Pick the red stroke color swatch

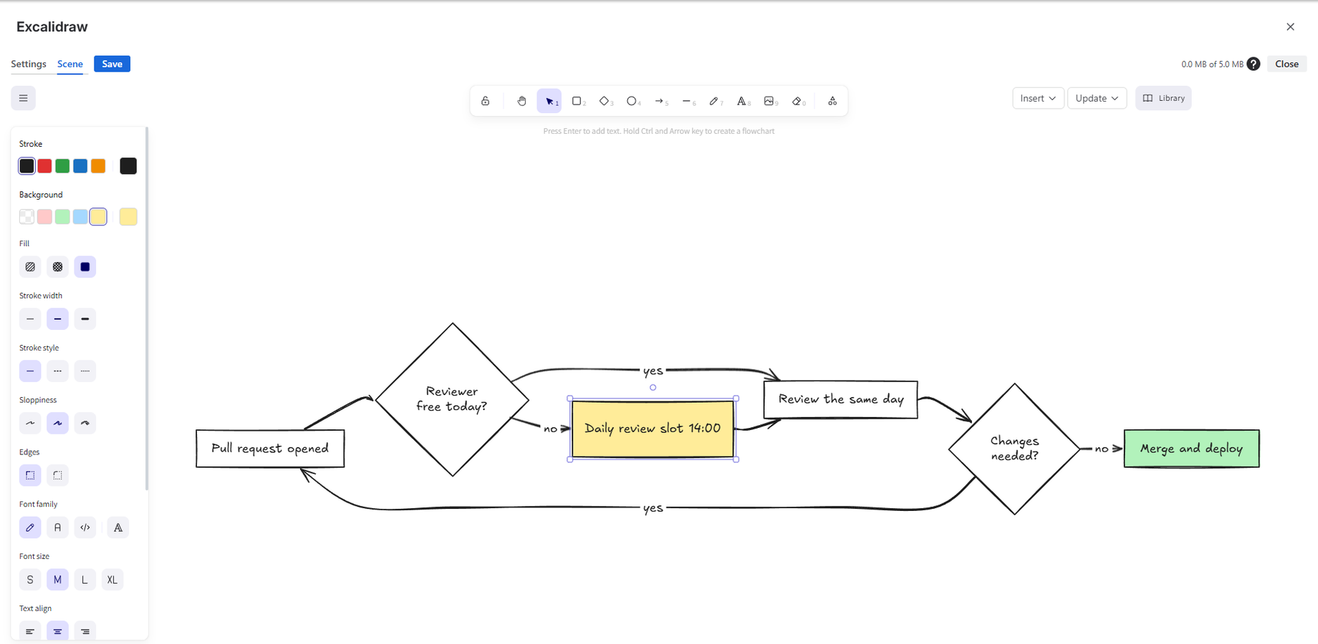(44, 166)
